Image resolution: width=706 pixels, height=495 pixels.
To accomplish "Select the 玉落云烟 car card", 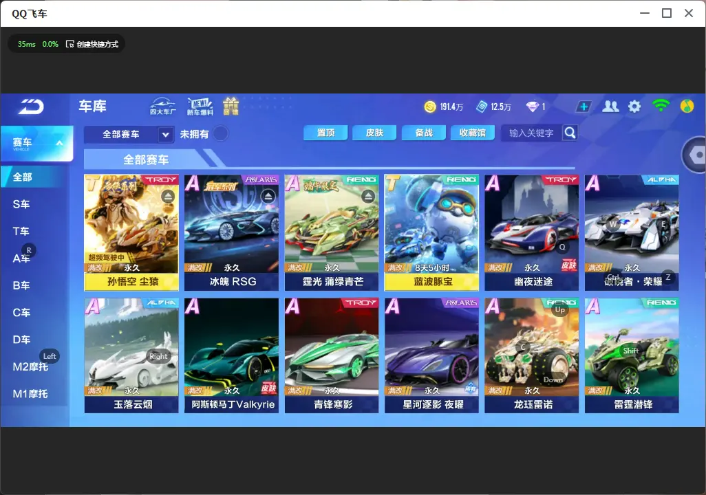I will coord(131,355).
